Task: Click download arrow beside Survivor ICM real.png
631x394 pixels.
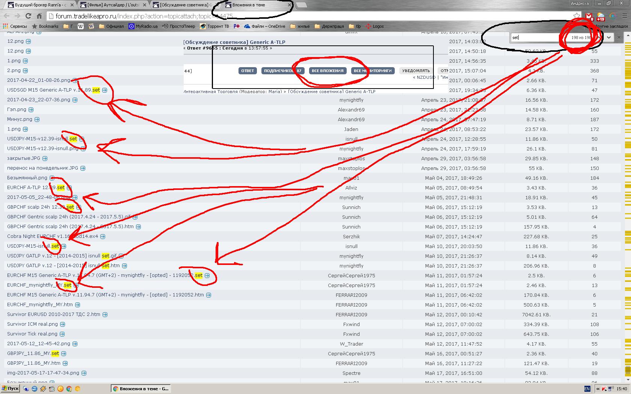Action: (63, 324)
